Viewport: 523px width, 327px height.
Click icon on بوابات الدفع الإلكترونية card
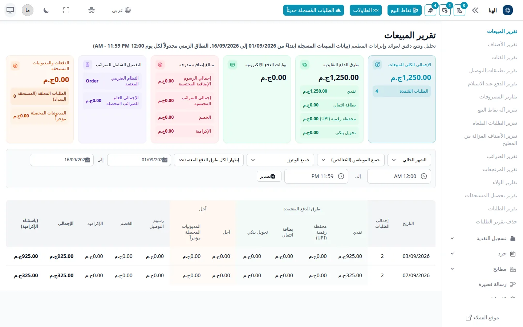pyautogui.click(x=232, y=65)
